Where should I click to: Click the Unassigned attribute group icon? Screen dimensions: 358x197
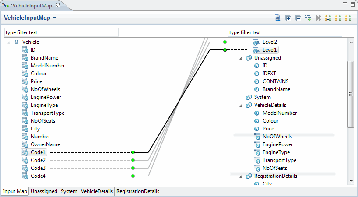249,58
